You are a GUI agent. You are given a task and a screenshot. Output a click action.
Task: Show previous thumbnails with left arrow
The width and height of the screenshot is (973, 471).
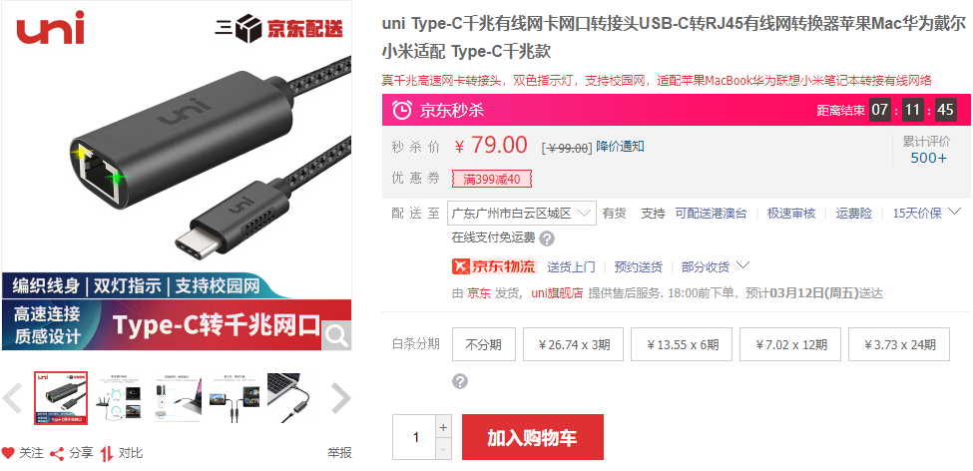click(x=12, y=398)
